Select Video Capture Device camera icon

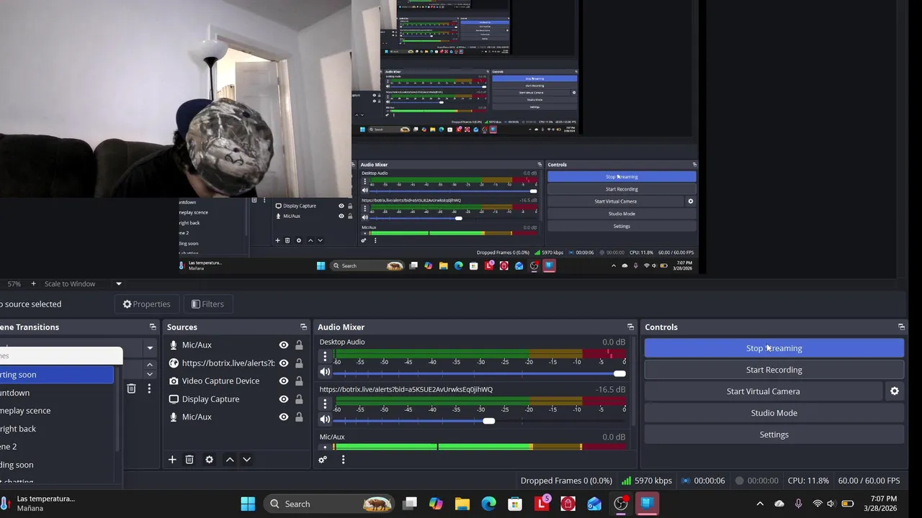[174, 381]
